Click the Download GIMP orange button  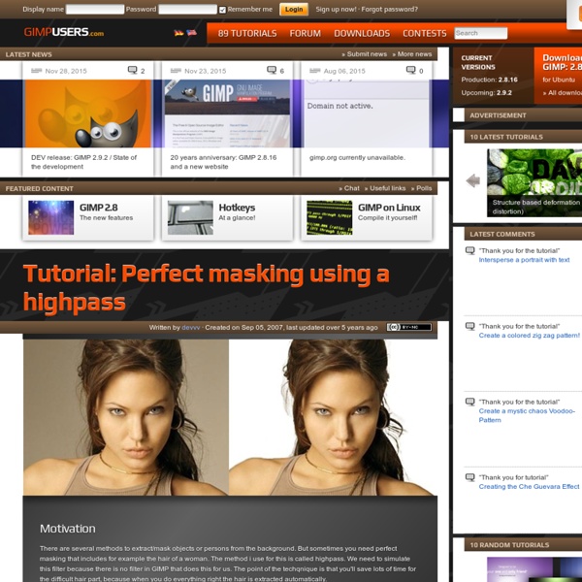coord(558,76)
